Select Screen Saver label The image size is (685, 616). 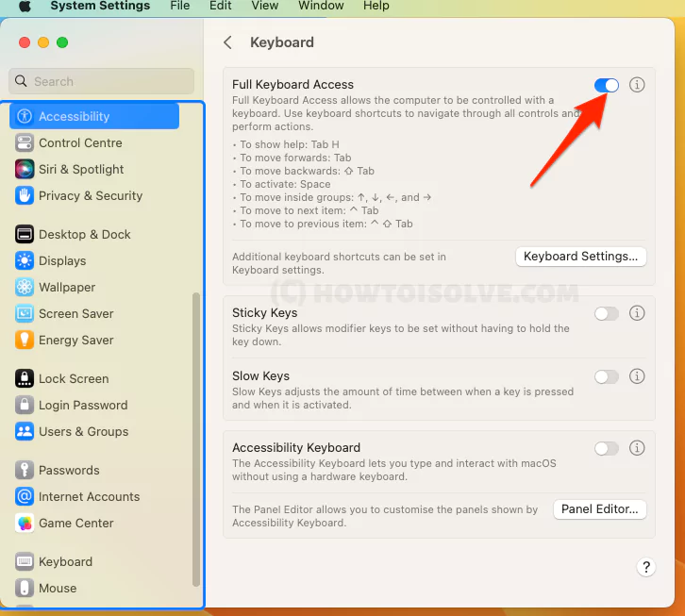(76, 314)
